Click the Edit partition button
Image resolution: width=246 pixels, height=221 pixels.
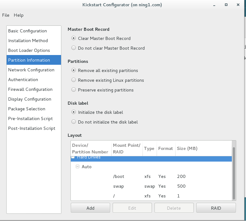pos(132,208)
